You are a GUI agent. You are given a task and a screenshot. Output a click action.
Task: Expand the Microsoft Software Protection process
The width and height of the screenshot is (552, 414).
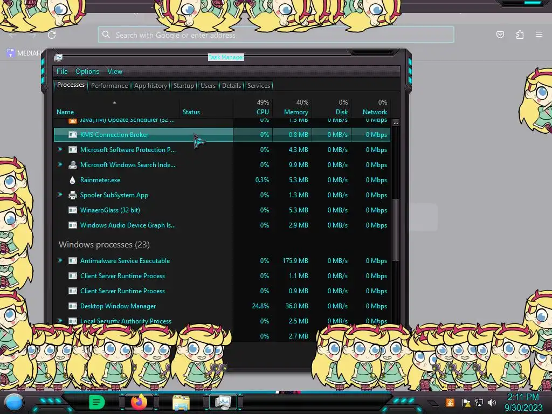(60, 150)
